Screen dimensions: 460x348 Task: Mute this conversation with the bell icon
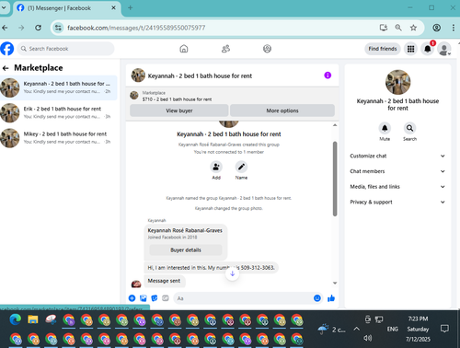click(385, 128)
